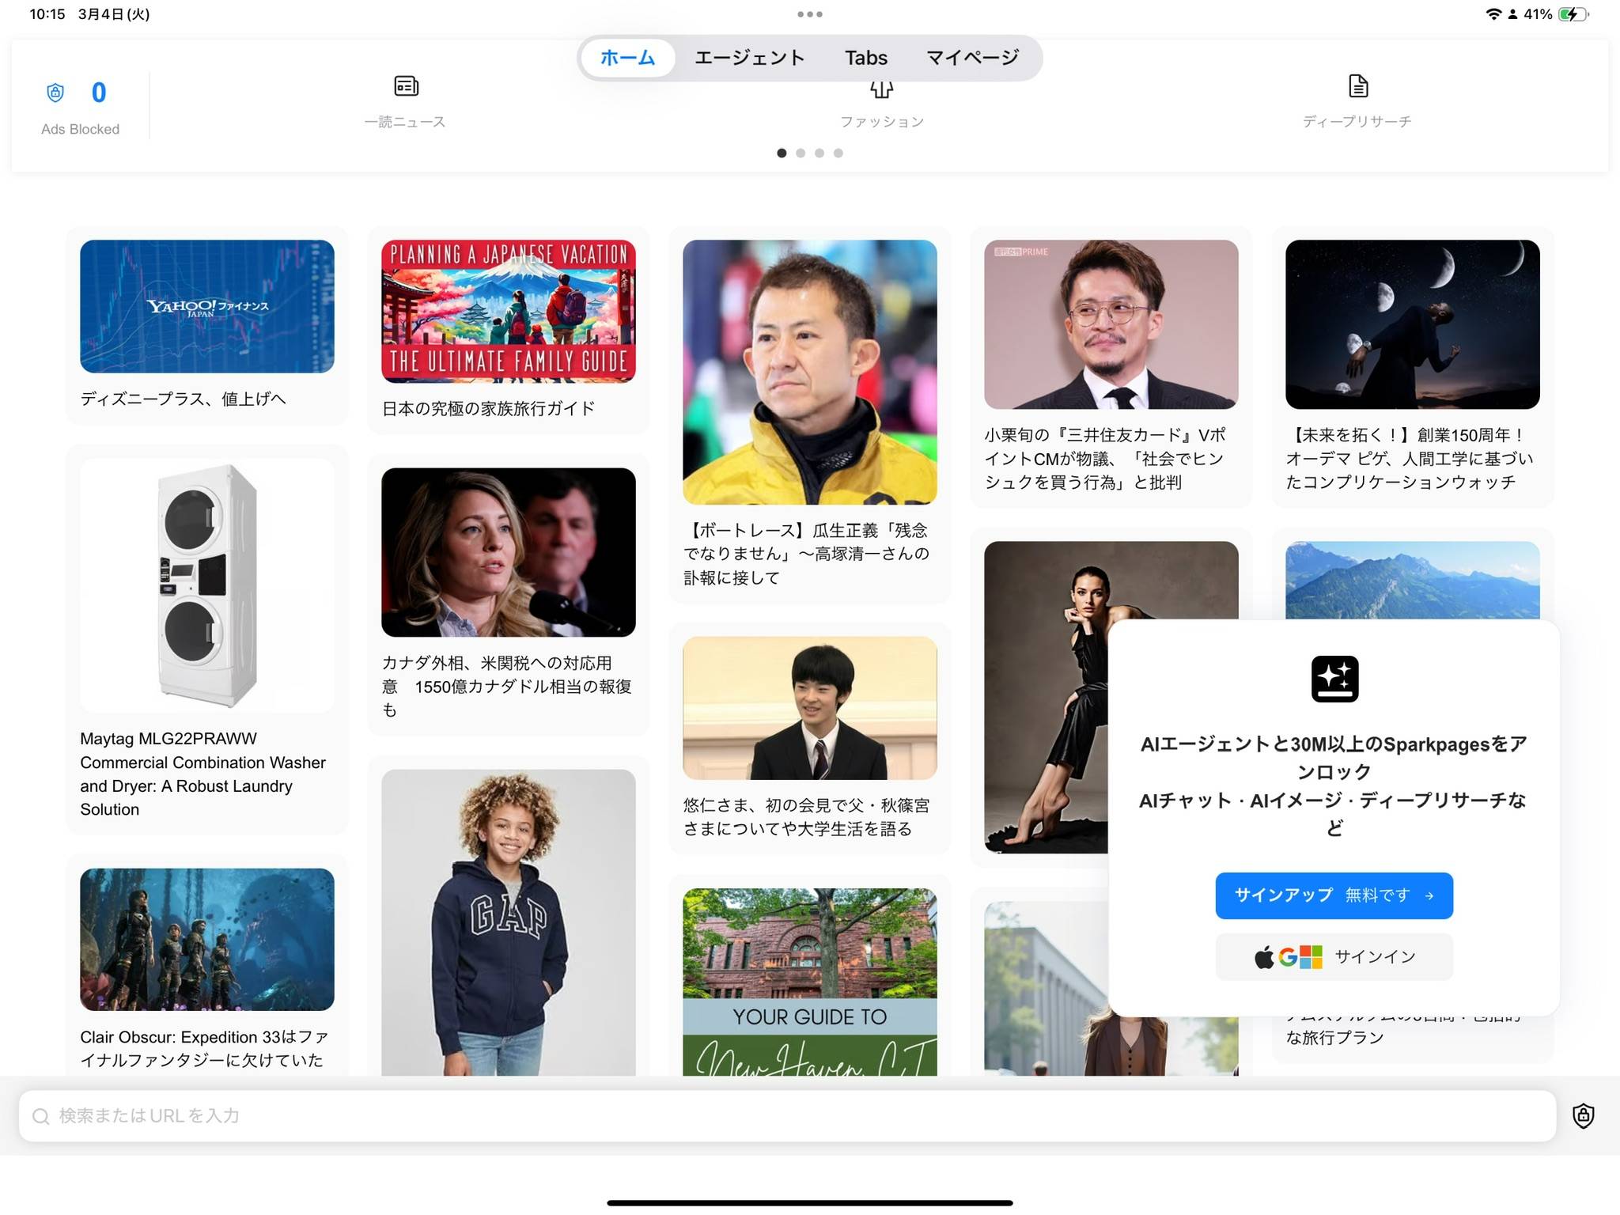Open the model in black dress photo
Viewport: 1620px width, 1215px height.
click(1046, 697)
